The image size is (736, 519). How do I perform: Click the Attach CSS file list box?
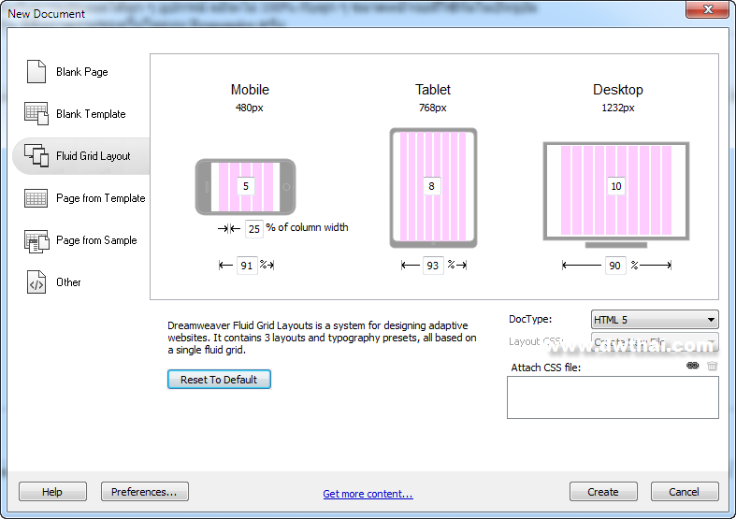[613, 397]
